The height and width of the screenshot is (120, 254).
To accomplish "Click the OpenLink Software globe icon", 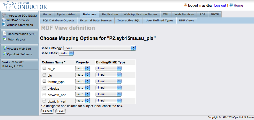I will (x=5, y=54).
